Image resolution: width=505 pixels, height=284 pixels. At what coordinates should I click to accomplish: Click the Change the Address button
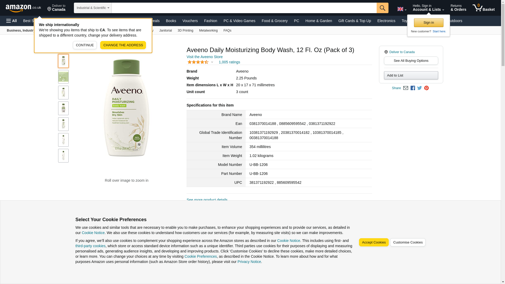tap(123, 45)
